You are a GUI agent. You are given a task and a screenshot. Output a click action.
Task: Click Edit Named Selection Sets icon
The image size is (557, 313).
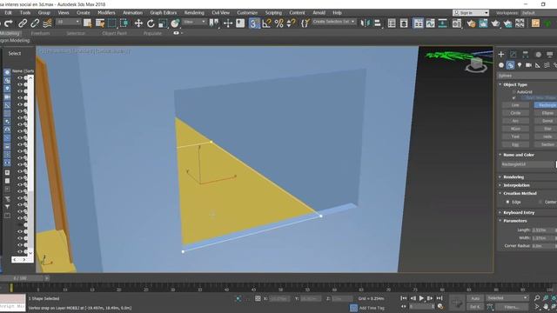pyautogui.click(x=305, y=23)
